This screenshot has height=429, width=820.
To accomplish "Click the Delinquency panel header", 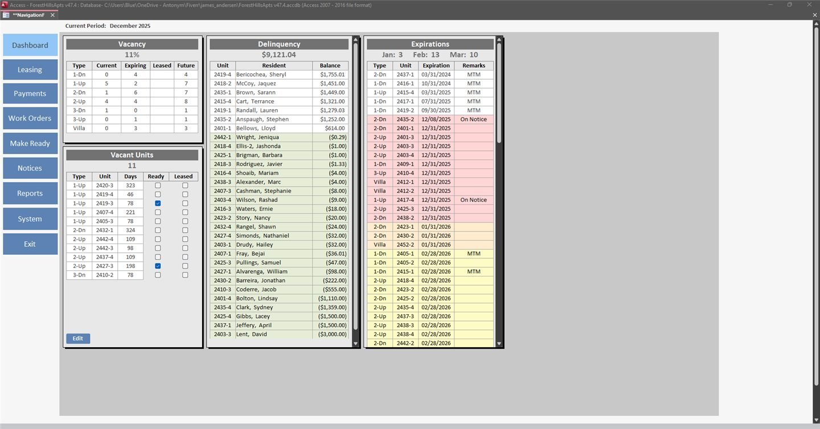I will pos(279,44).
